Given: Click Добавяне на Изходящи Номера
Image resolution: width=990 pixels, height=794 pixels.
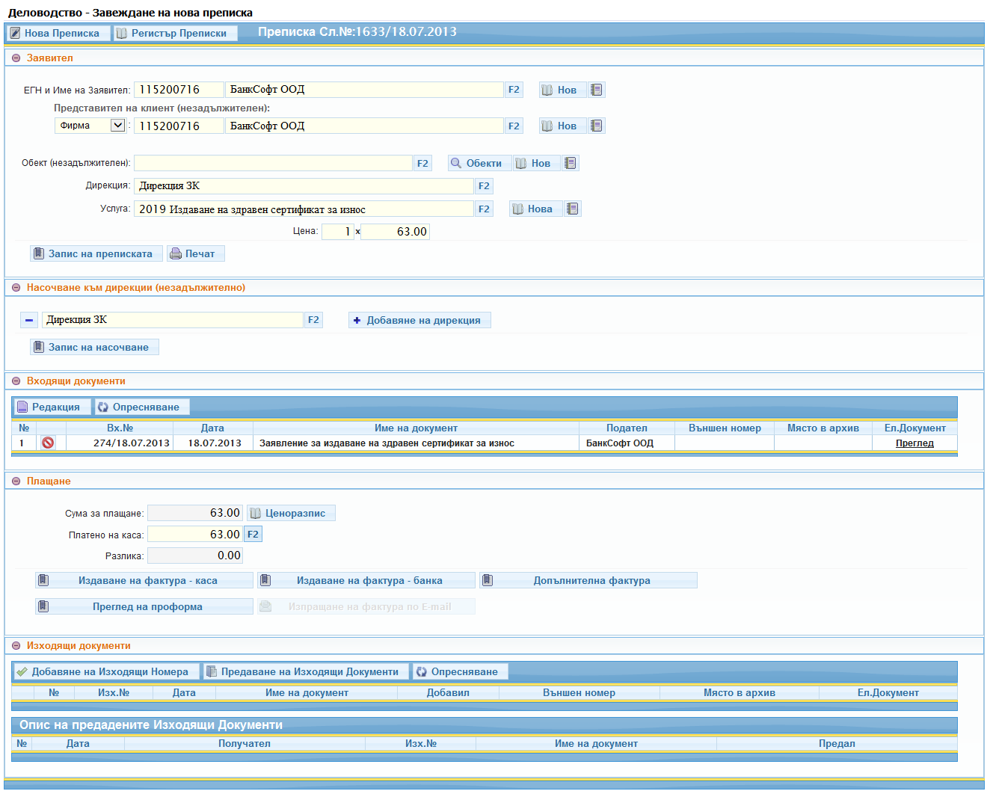Looking at the screenshot, I should (107, 671).
